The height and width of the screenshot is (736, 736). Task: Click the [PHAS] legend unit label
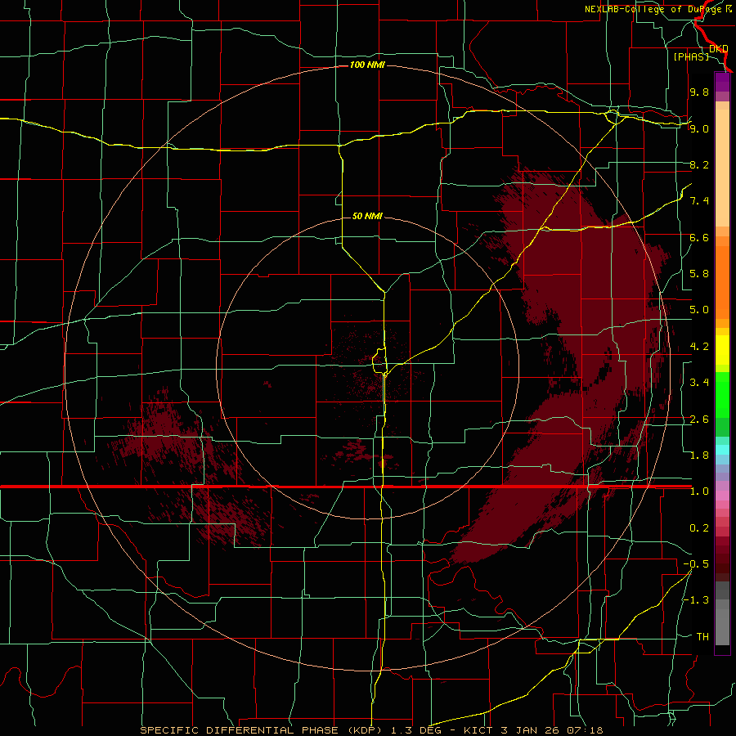691,56
